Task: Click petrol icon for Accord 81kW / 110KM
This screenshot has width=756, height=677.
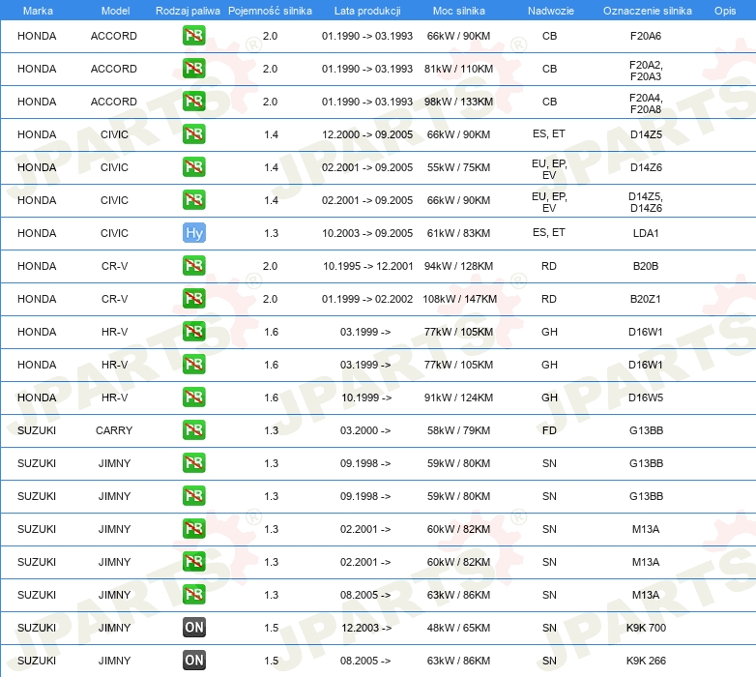Action: pos(193,69)
